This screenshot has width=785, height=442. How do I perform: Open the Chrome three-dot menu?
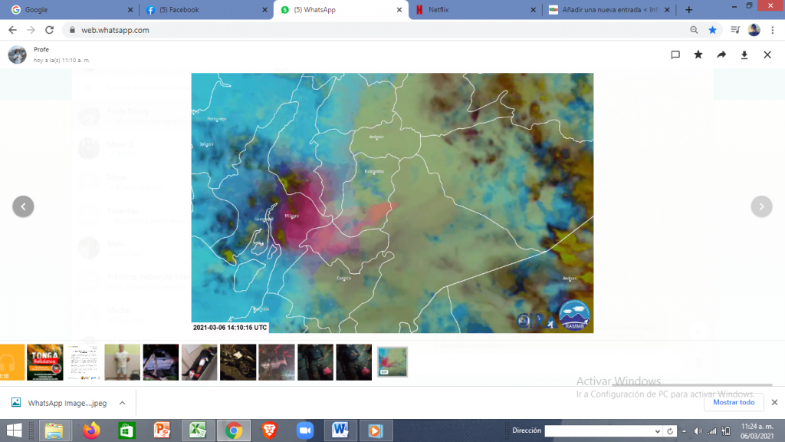[773, 30]
